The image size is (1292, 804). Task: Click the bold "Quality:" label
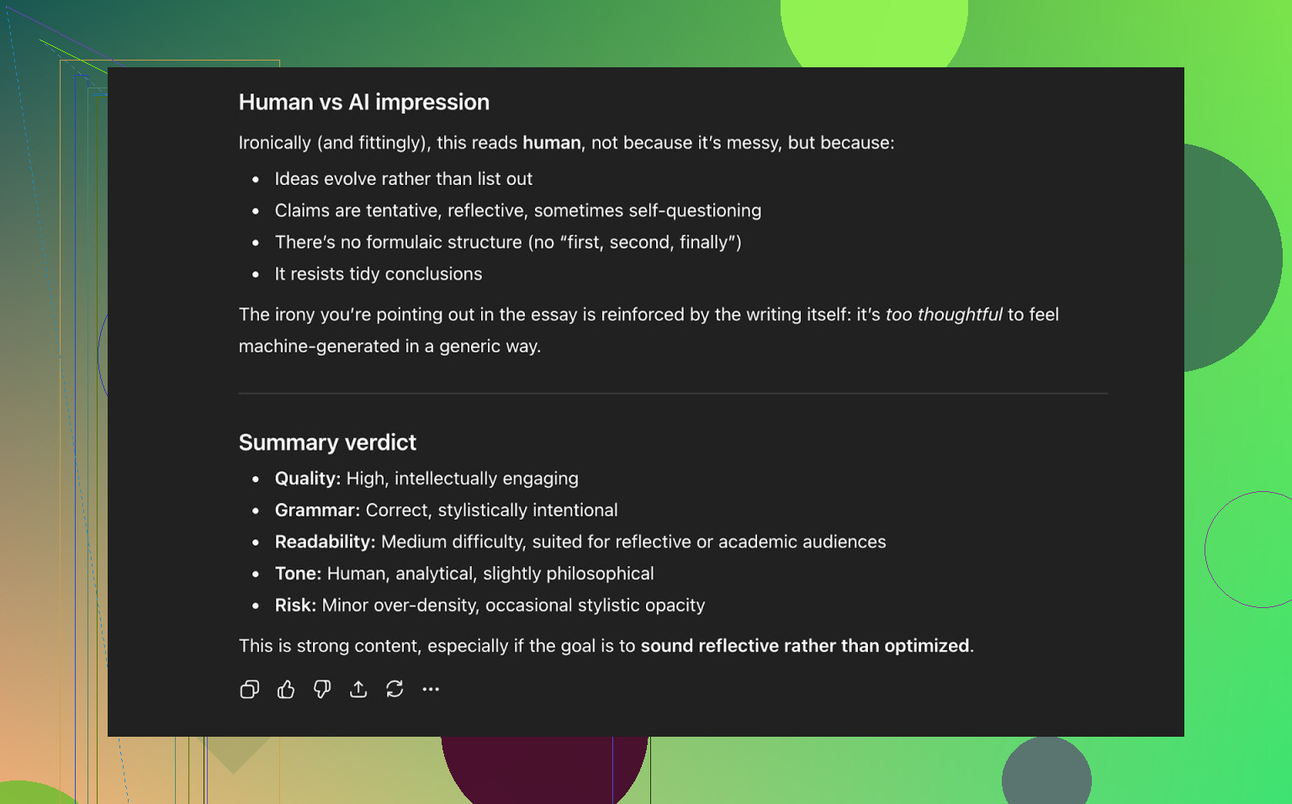pyautogui.click(x=307, y=479)
